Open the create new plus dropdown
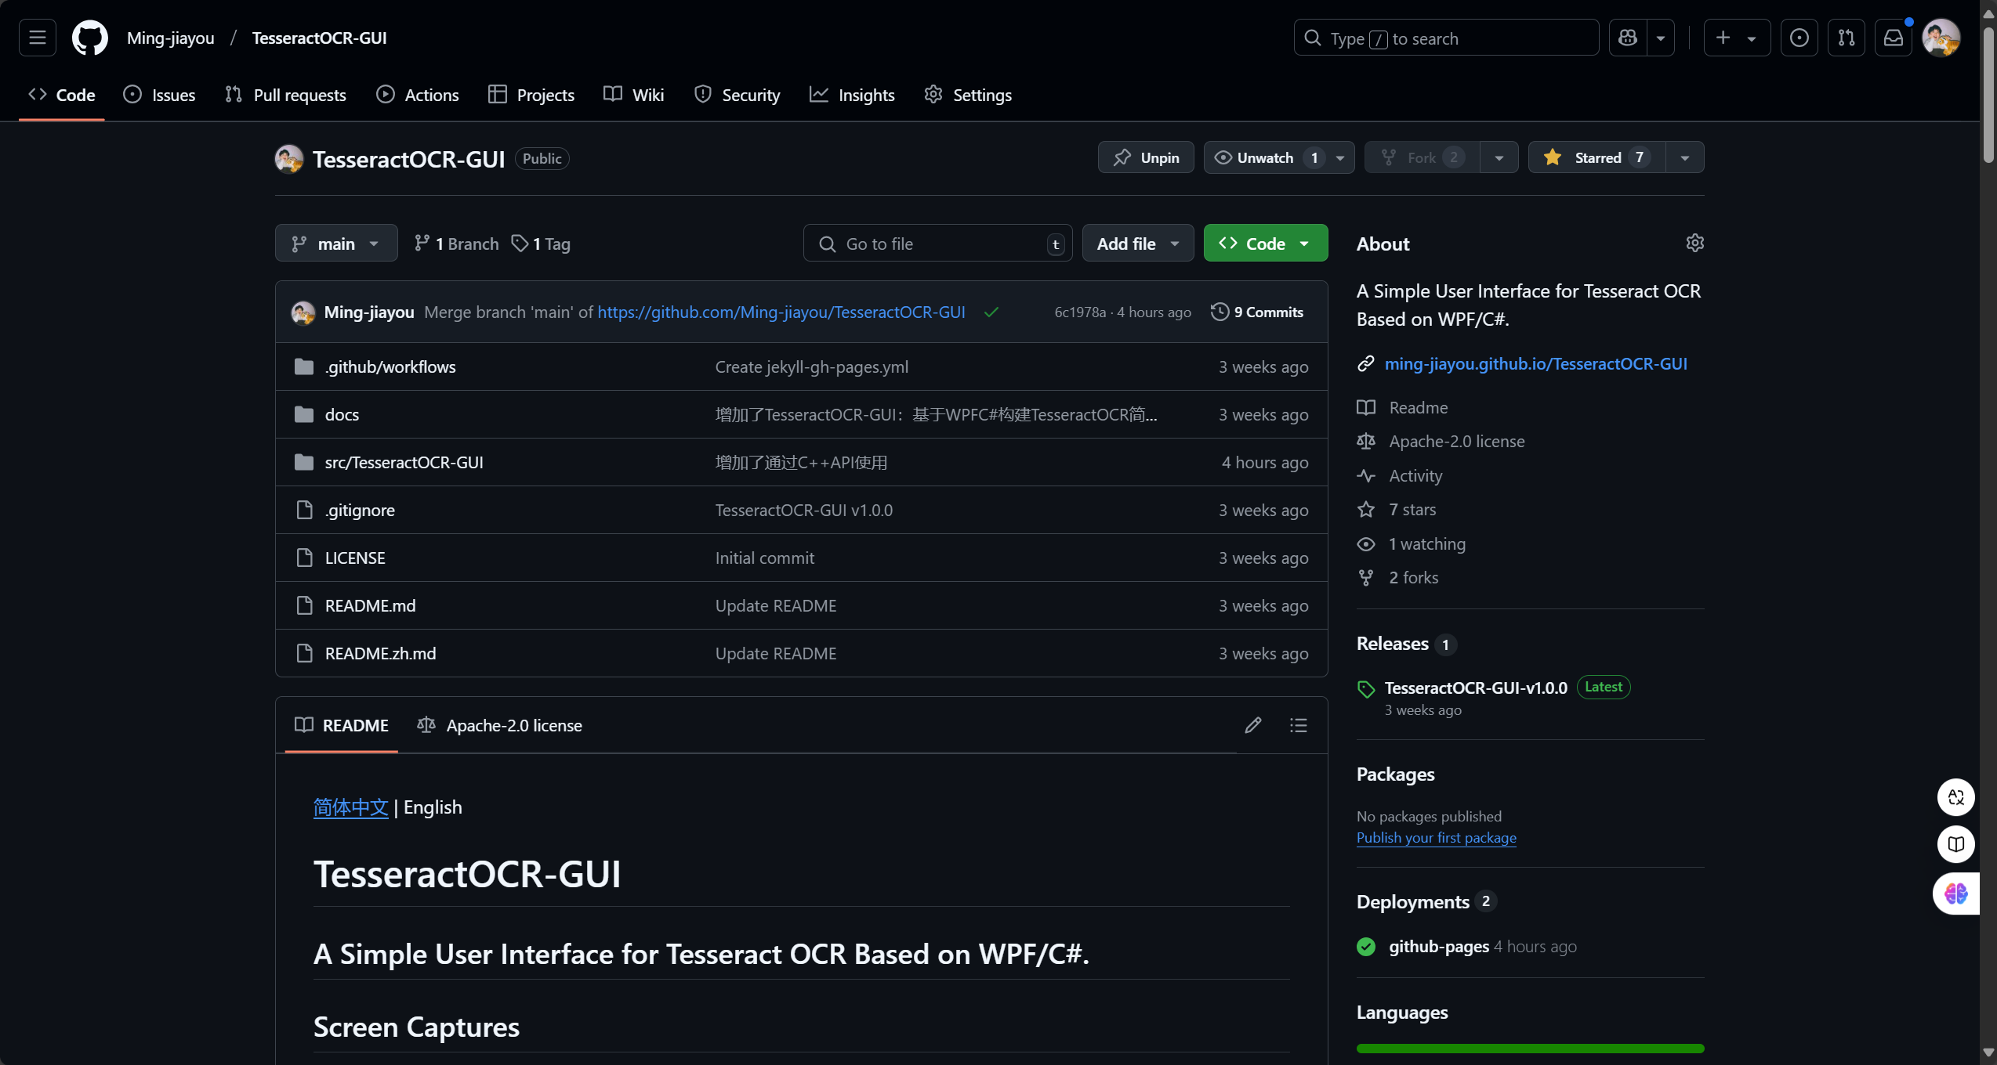The width and height of the screenshot is (1997, 1065). (1737, 38)
